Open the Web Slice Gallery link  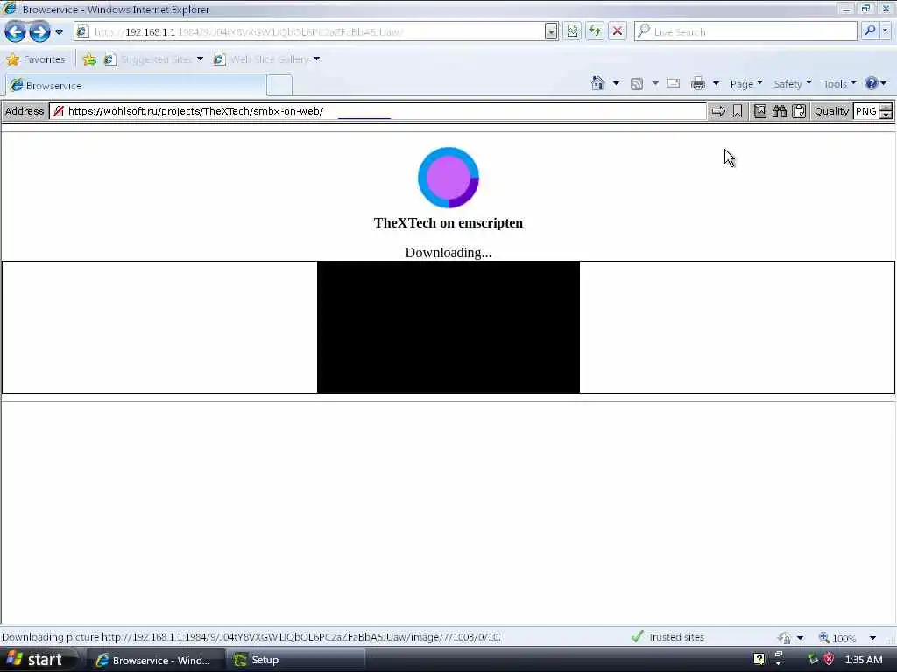pos(266,59)
